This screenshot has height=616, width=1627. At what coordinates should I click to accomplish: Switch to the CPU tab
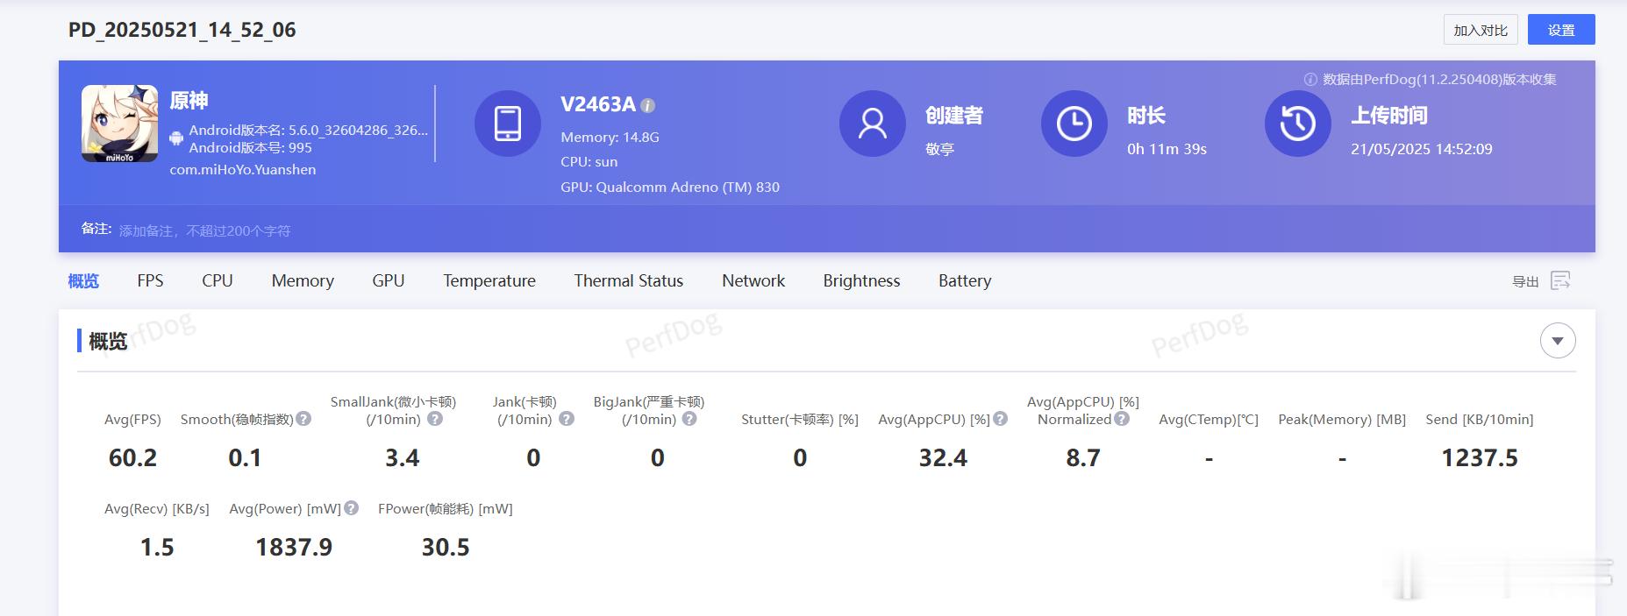218,280
